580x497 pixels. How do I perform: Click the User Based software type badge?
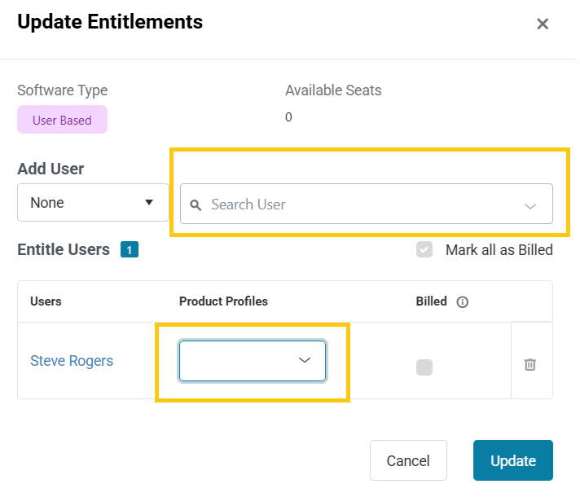tap(62, 120)
